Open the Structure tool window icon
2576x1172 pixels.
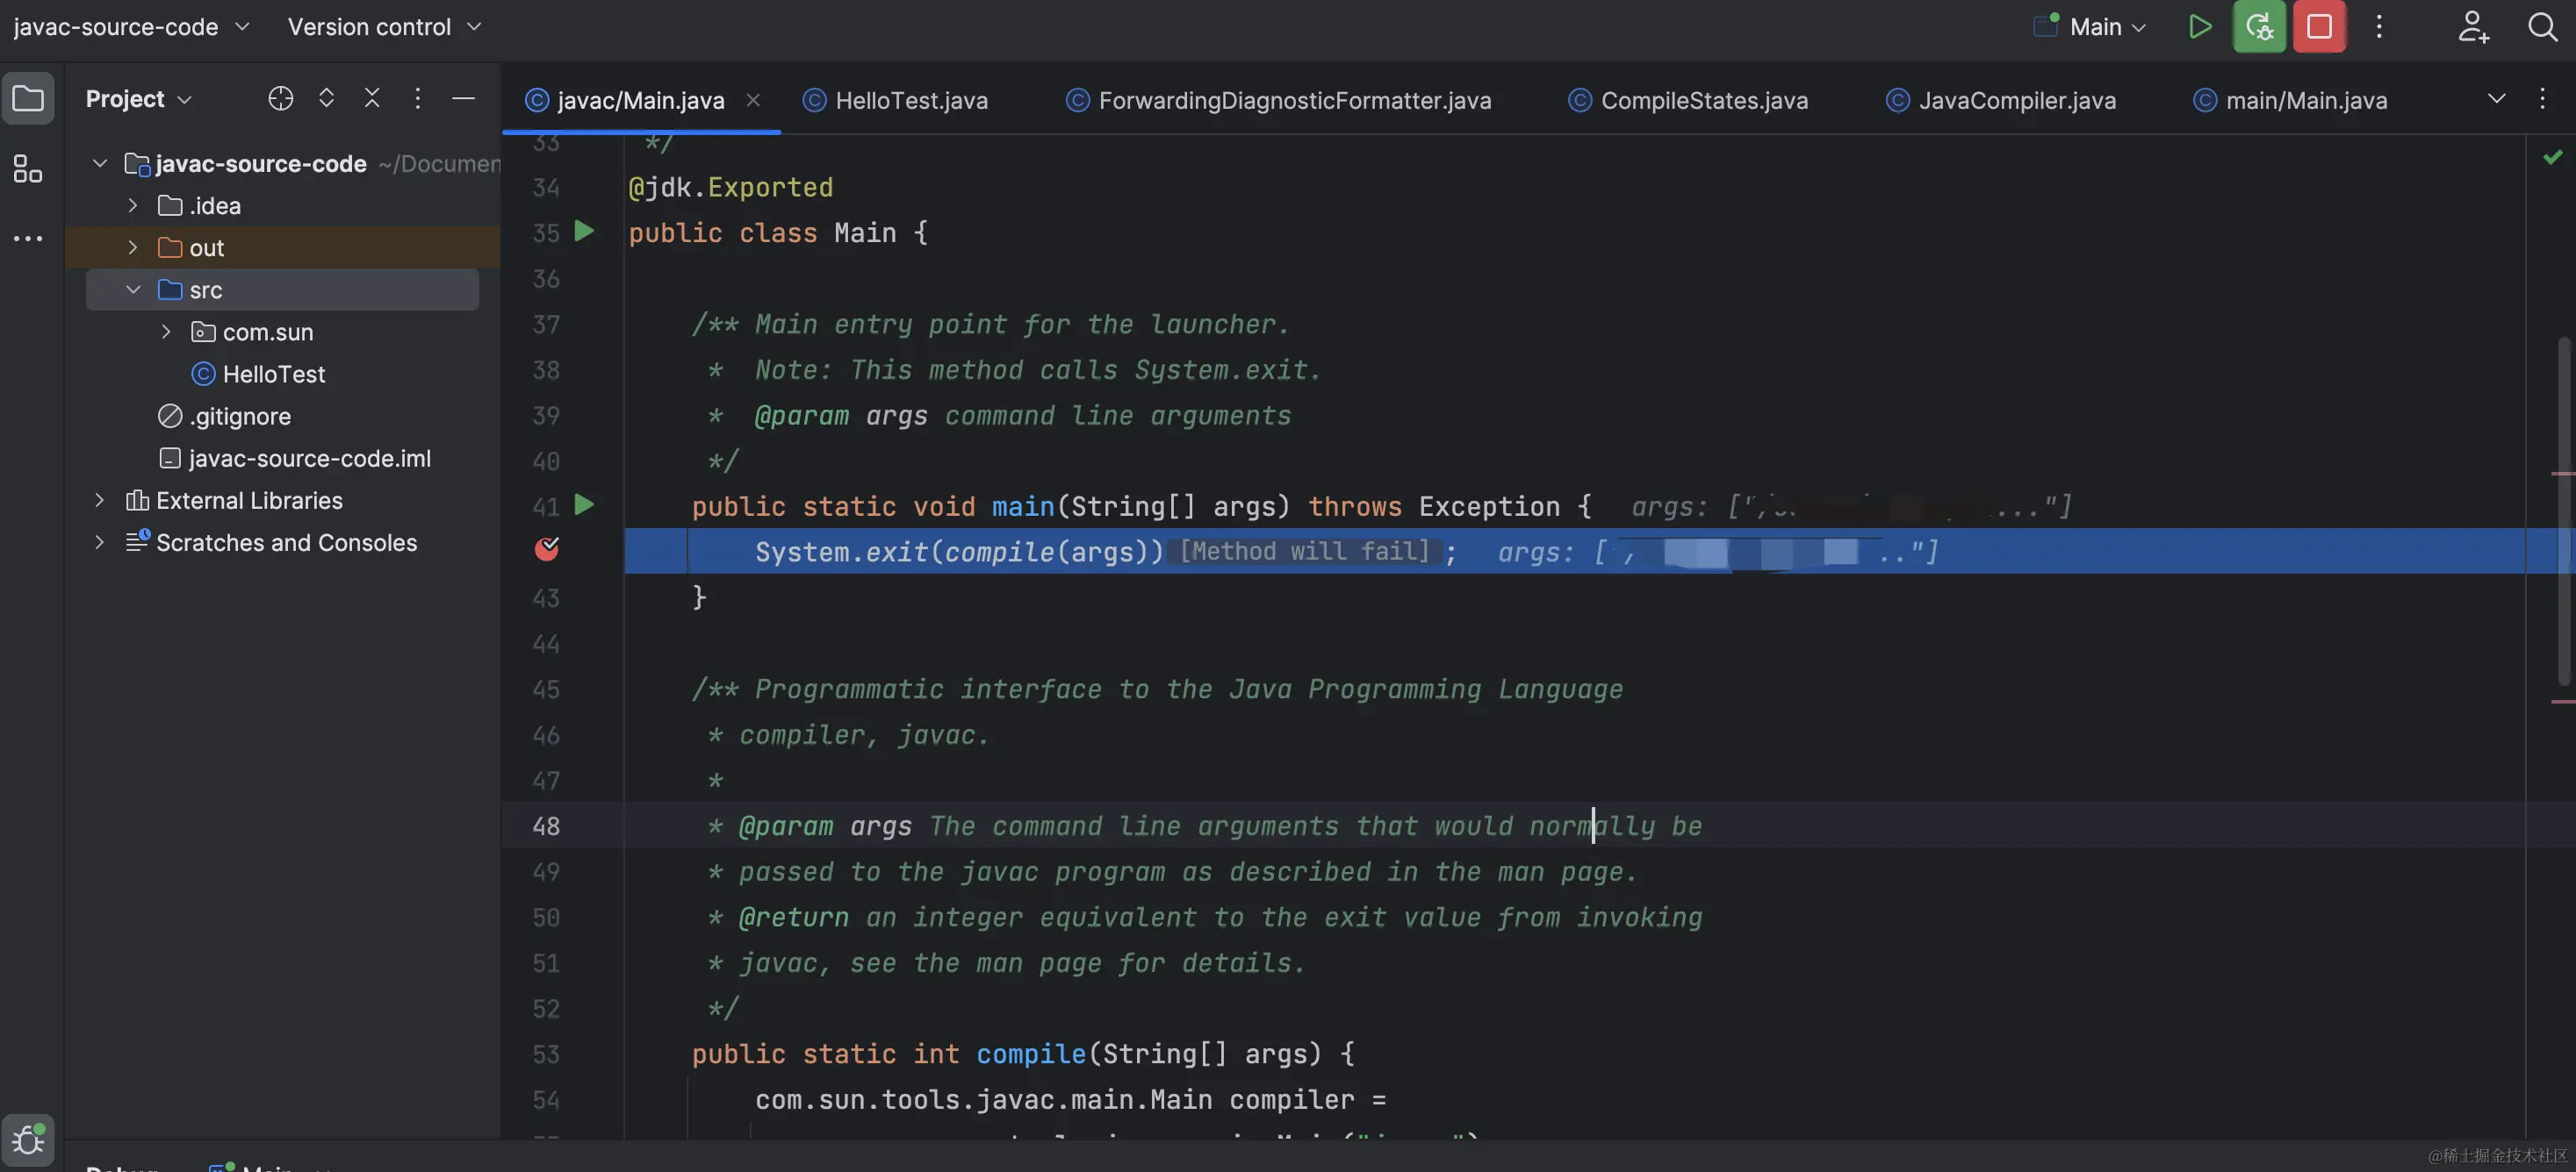[27, 168]
